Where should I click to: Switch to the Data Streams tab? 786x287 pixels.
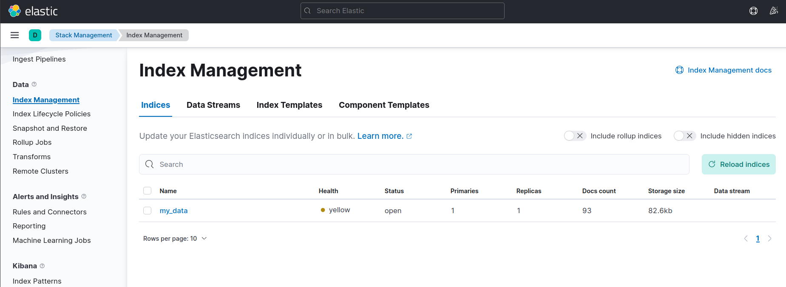click(213, 105)
